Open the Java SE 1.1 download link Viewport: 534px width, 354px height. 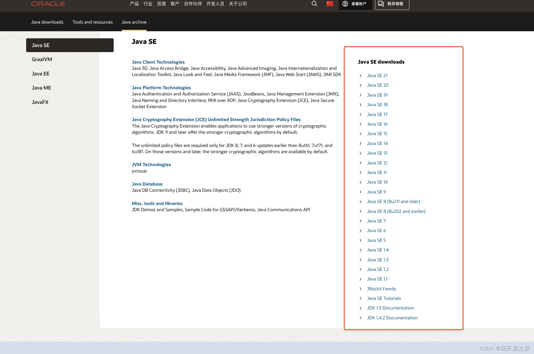point(377,279)
